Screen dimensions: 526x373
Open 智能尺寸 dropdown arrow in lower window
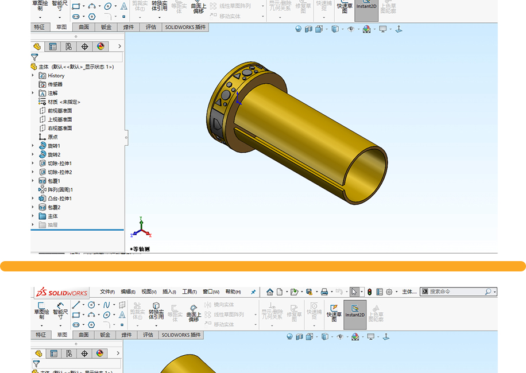point(60,326)
